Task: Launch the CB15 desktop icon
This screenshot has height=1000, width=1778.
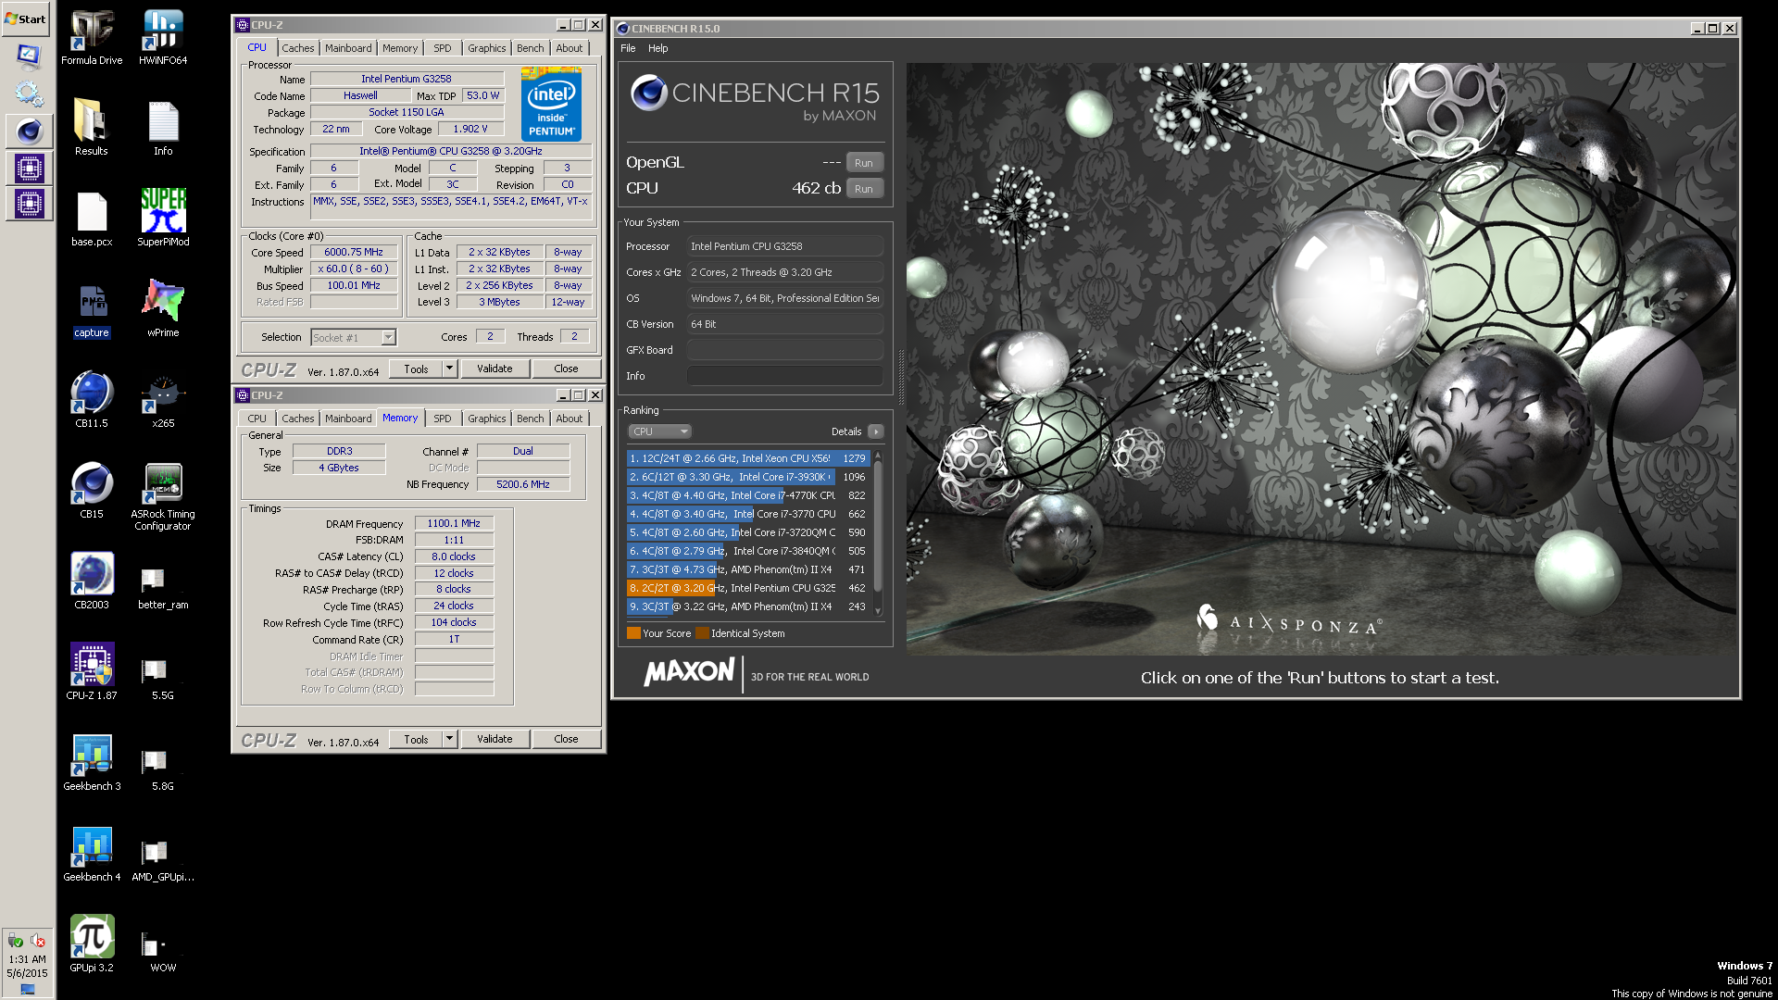Action: 92,491
